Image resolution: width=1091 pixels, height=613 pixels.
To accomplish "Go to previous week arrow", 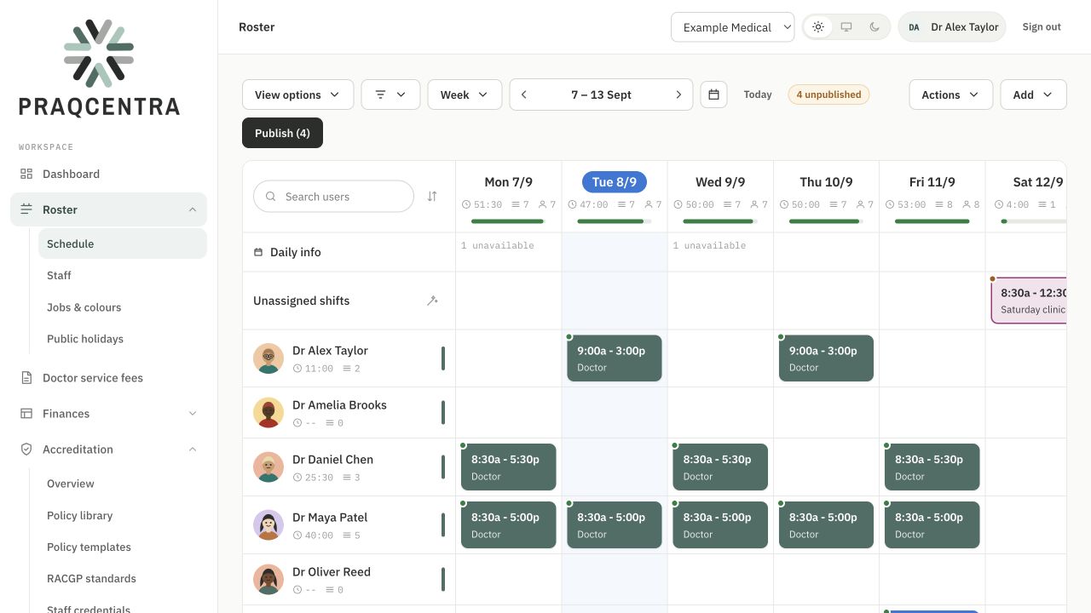I will point(524,95).
